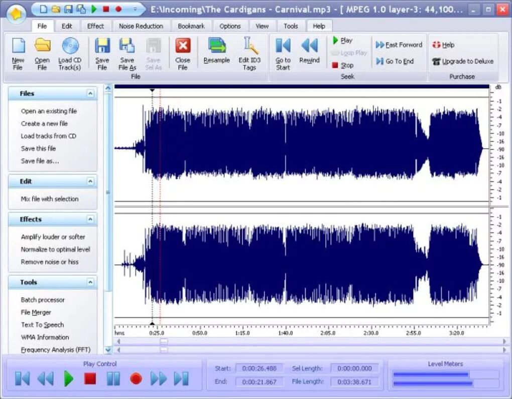Viewport: 512px width, 399px height.
Task: Click Open an existing file link
Action: point(49,111)
